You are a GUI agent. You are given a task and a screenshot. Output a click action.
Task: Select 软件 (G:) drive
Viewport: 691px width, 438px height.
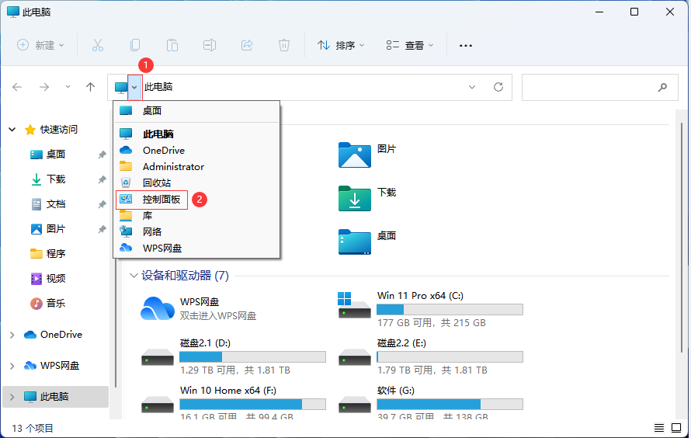click(431, 403)
